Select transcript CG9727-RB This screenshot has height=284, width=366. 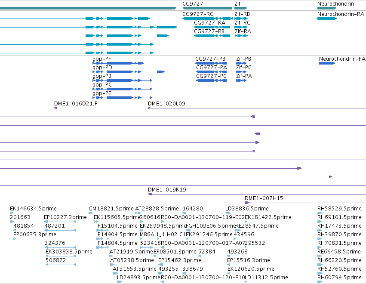209,31
